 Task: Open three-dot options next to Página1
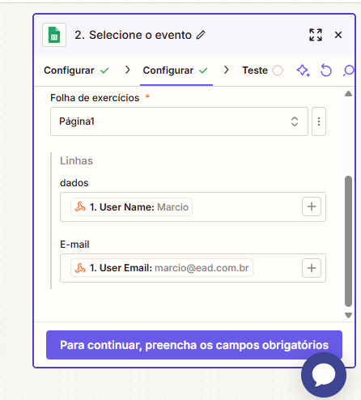319,121
